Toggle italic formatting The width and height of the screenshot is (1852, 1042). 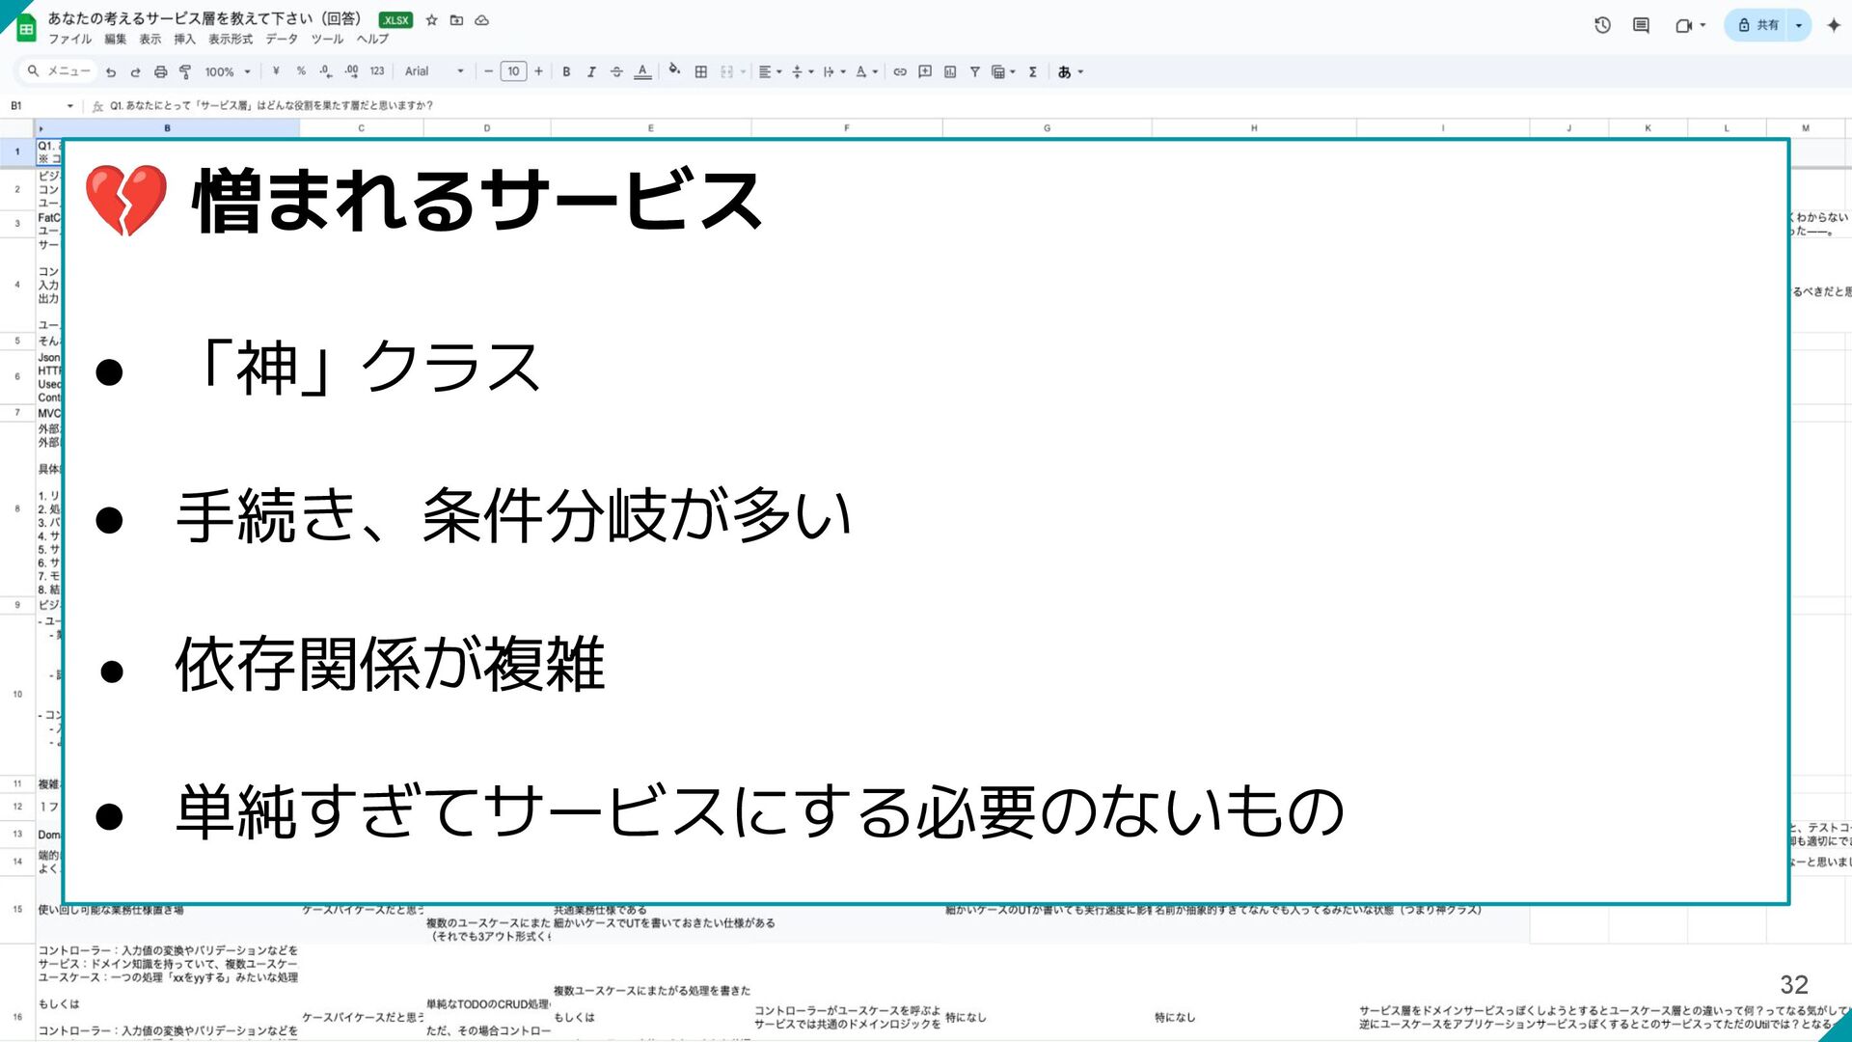(x=591, y=71)
